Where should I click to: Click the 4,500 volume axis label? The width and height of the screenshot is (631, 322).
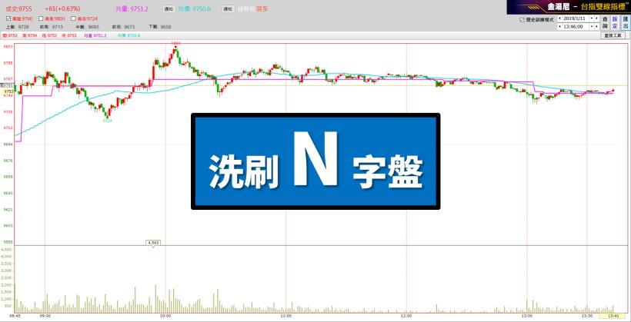[x=8, y=250]
